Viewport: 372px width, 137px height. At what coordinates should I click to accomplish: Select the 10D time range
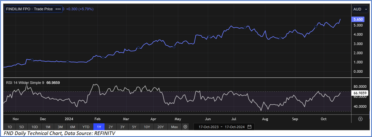tap(35, 127)
